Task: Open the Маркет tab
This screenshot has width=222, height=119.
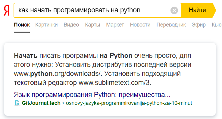Action: (115, 25)
